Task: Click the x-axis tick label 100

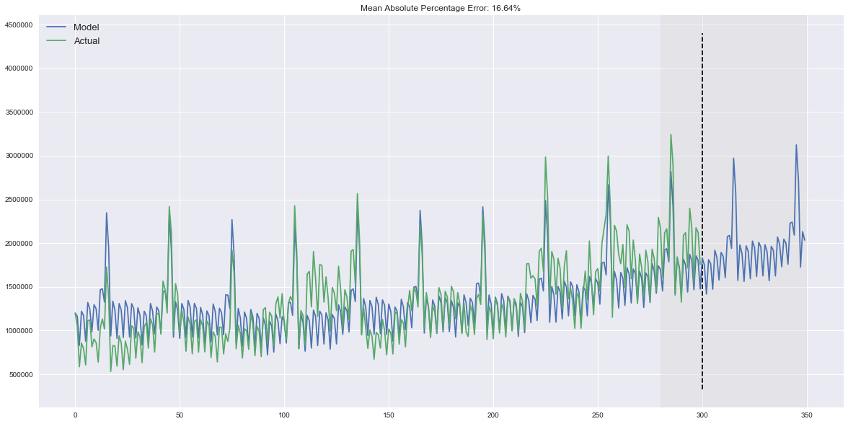Action: 284,416
